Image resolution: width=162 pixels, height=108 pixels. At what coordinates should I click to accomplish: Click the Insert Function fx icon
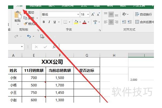(54, 47)
